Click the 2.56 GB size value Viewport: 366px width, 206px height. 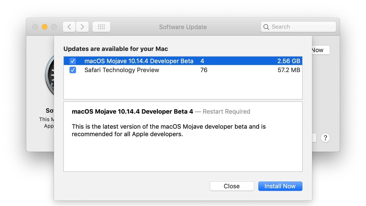click(289, 61)
